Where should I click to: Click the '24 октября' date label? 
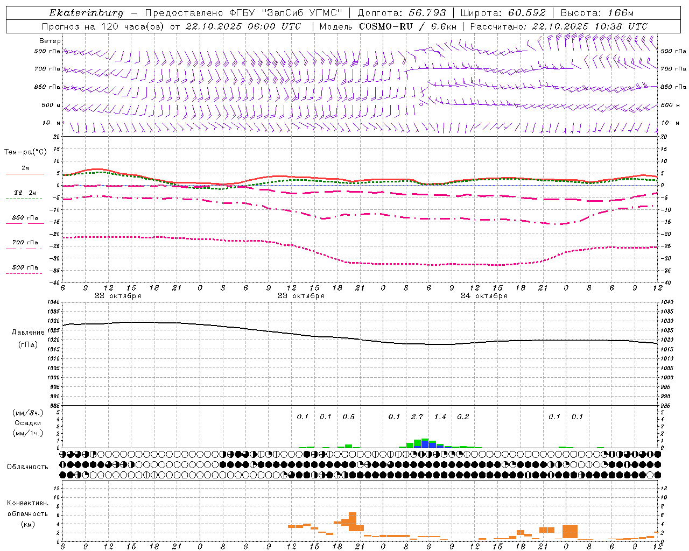click(484, 296)
